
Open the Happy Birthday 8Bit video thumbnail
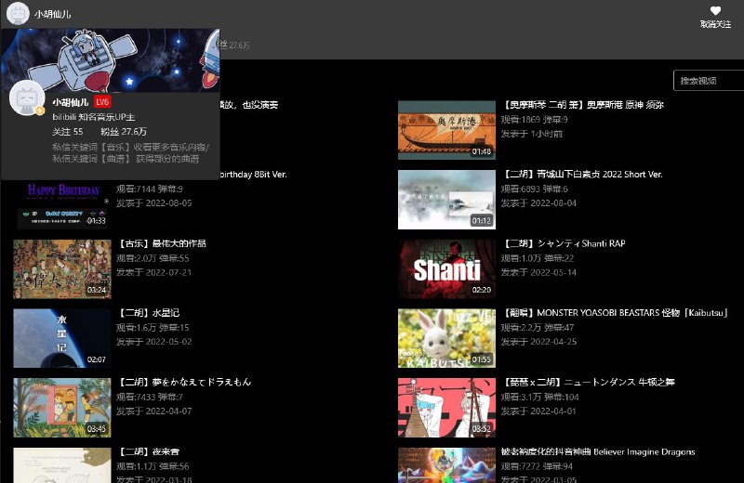pos(61,201)
